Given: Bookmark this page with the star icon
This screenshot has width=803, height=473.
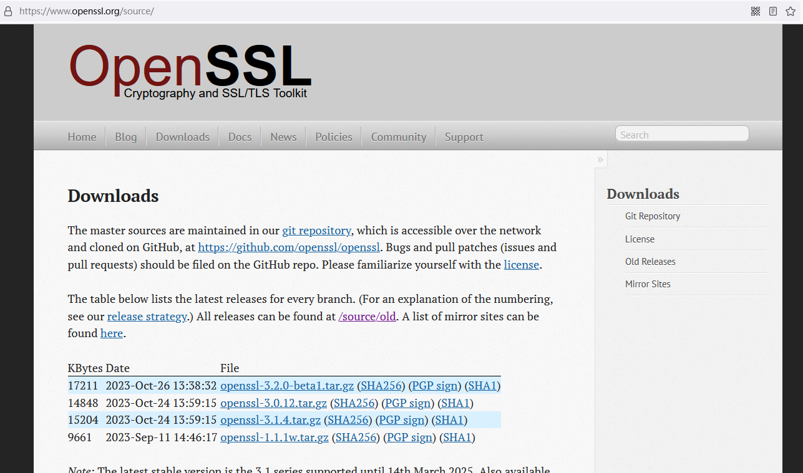Looking at the screenshot, I should (791, 11).
